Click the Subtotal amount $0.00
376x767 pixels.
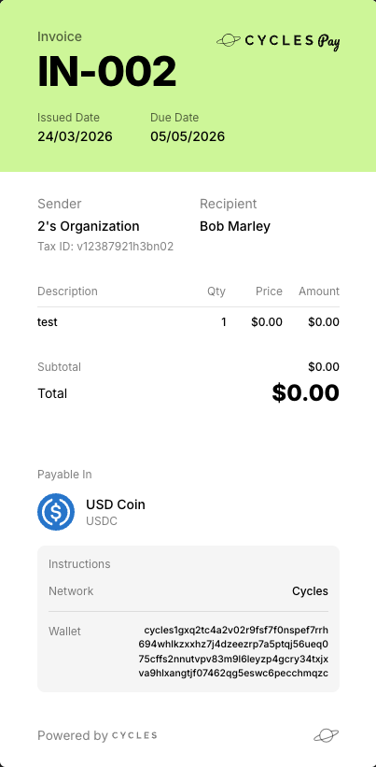324,367
